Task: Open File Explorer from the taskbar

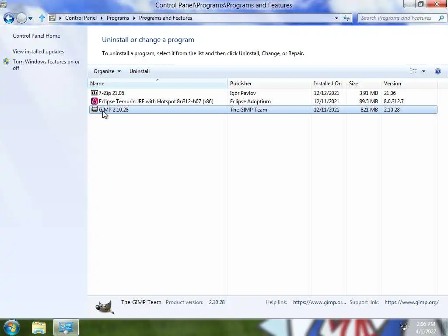Action: [x=39, y=327]
